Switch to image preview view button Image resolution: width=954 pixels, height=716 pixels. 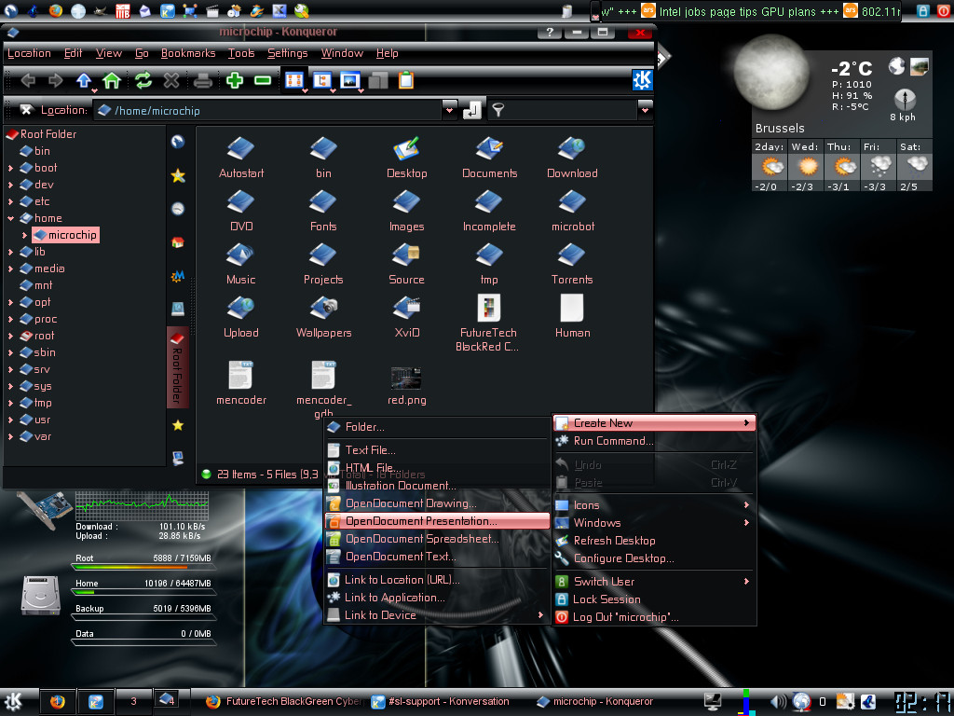point(350,80)
